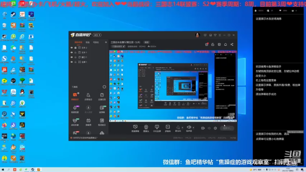Open the 房管助手 tool
Screen dimensions: 306x172
[88, 97]
